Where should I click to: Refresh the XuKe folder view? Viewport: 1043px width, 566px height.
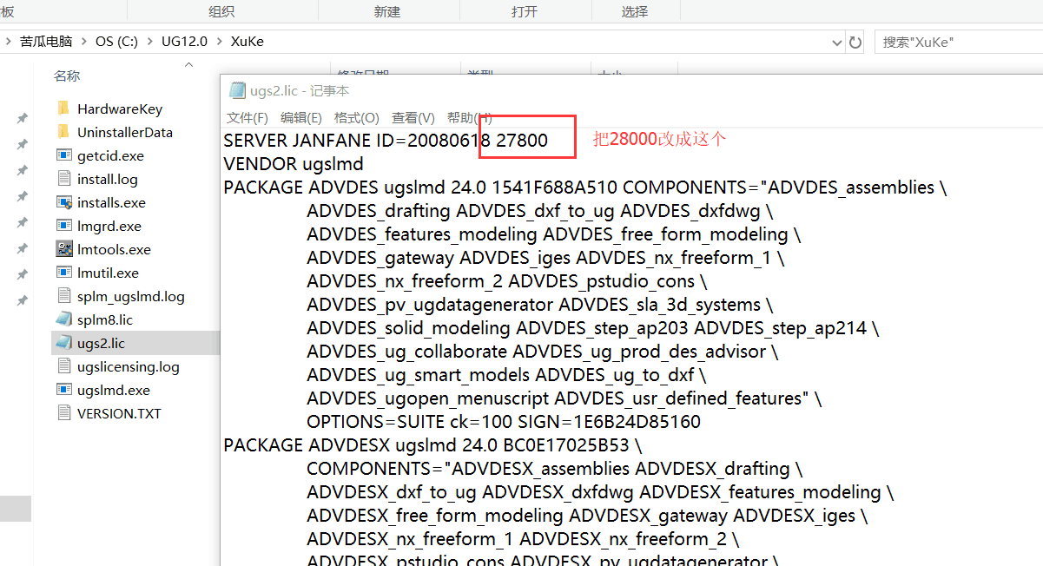coord(855,41)
